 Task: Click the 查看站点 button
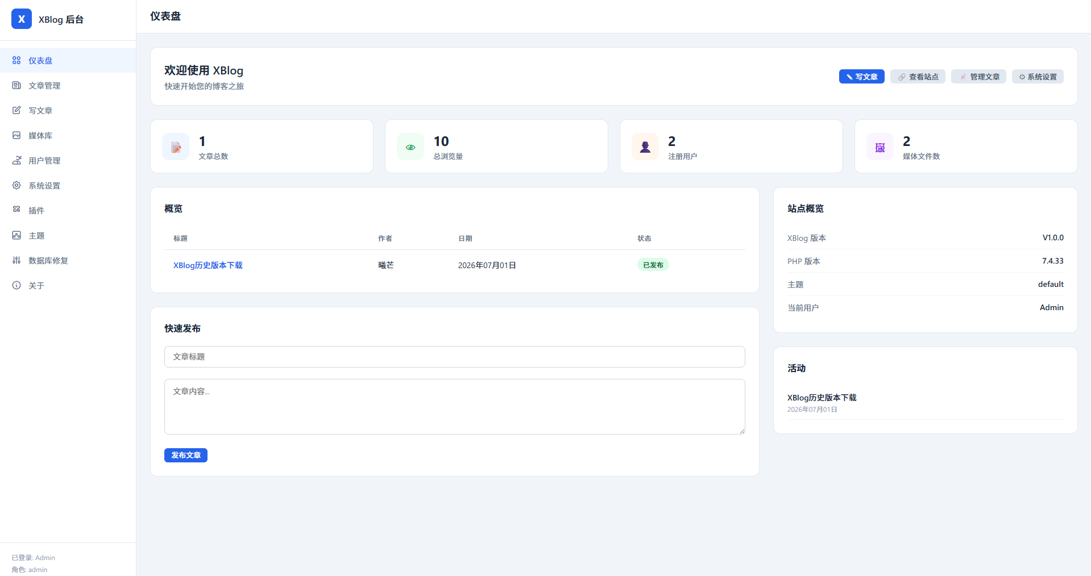tap(918, 77)
